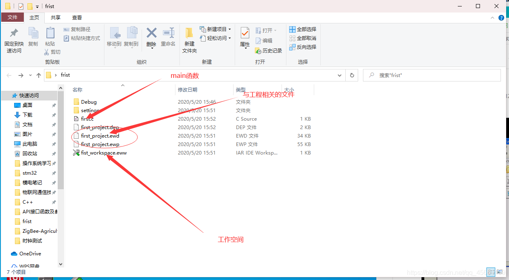Open the blue Help question icon
Viewport: 509px width, 280px height.
click(501, 18)
